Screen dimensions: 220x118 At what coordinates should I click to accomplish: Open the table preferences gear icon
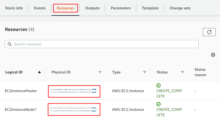click(213, 55)
